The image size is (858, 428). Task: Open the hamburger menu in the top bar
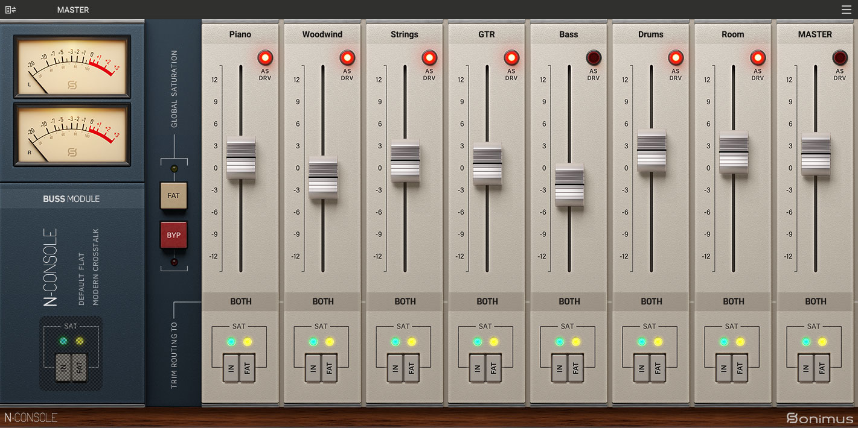pyautogui.click(x=846, y=10)
